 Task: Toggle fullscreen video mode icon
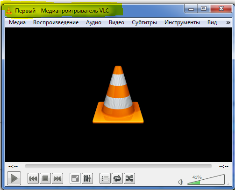75,178
